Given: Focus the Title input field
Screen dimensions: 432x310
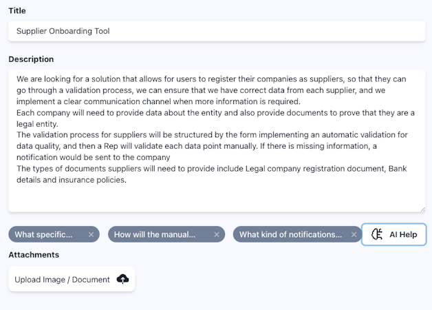Looking at the screenshot, I should [x=275, y=31].
